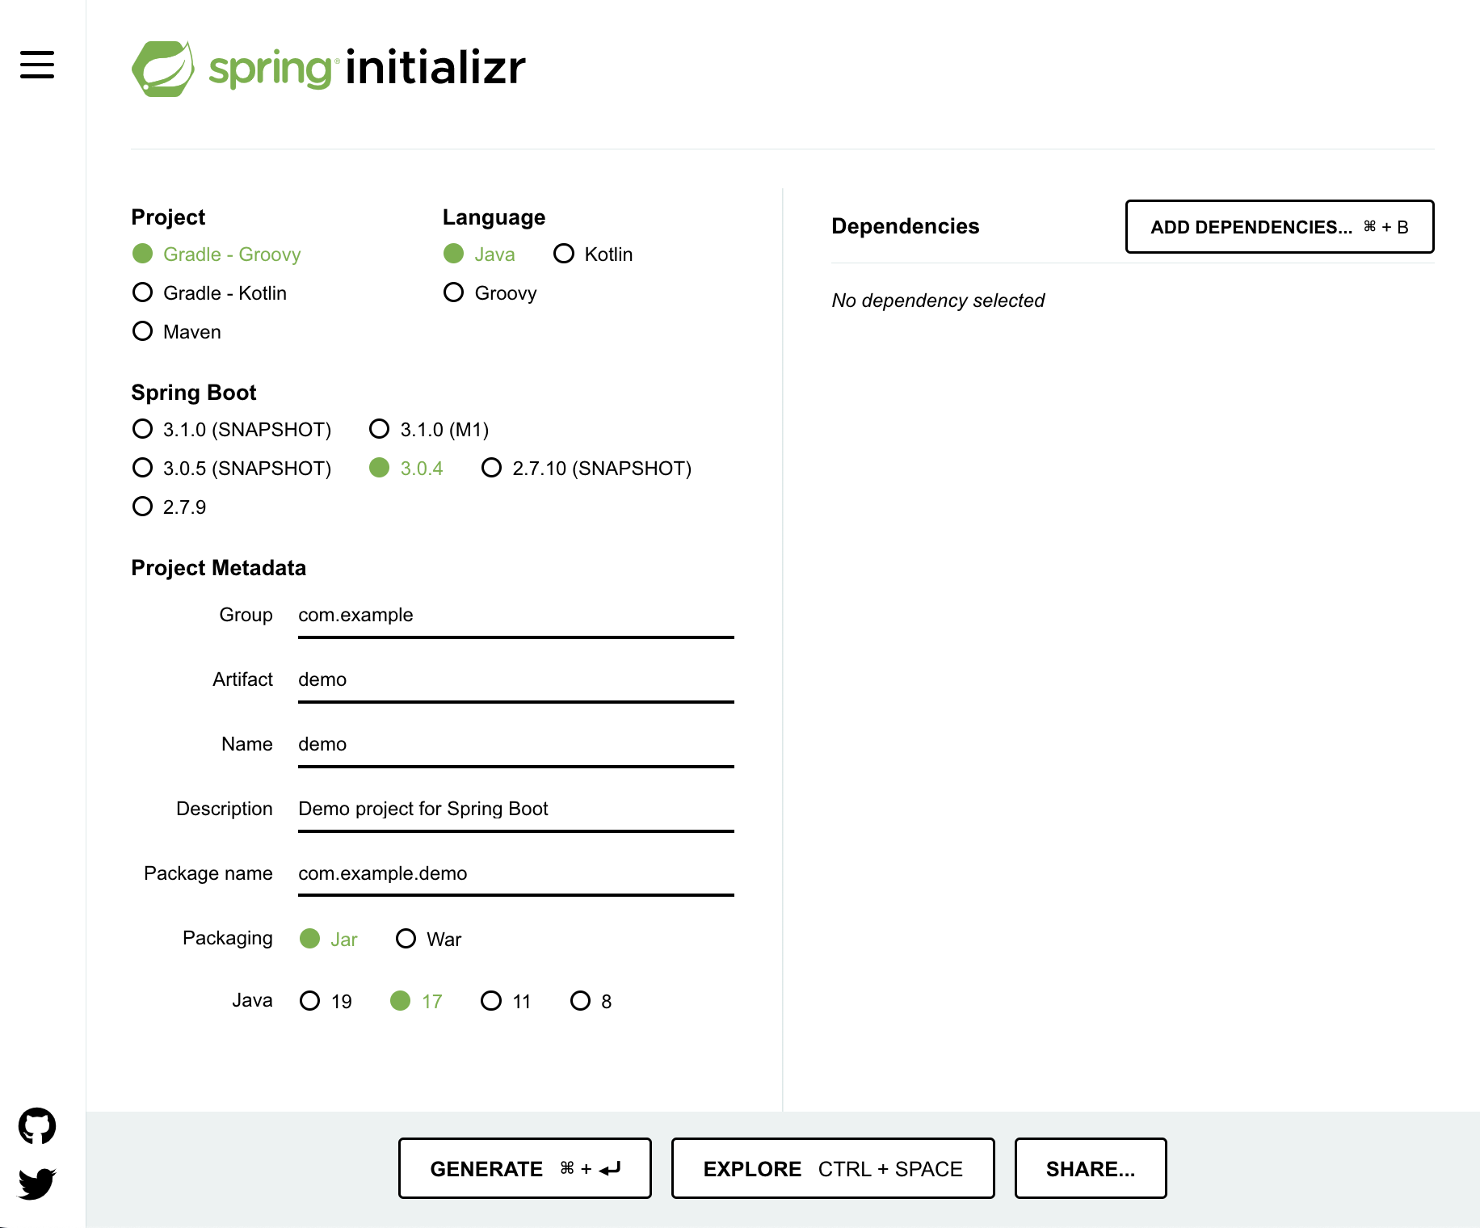The height and width of the screenshot is (1228, 1480).
Task: Select Spring Boot 3.1.0 (SNAPSHOT)
Action: click(232, 430)
